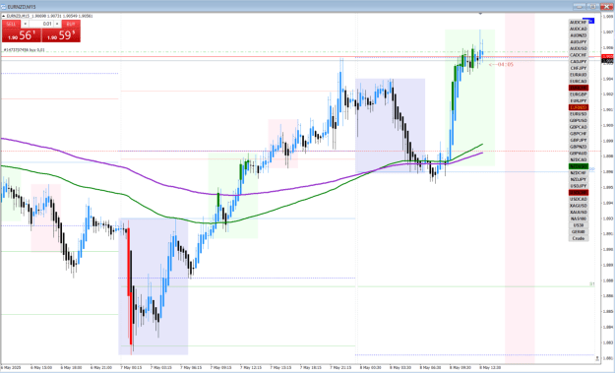Switch chart to EURCAD symbol button
Screen dimensions: 615x373
[579, 81]
